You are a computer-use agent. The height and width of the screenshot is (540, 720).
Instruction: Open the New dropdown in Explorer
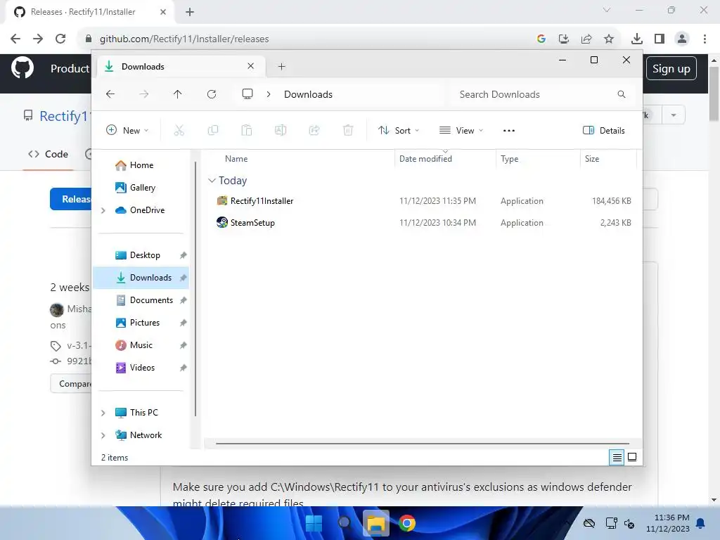click(127, 130)
